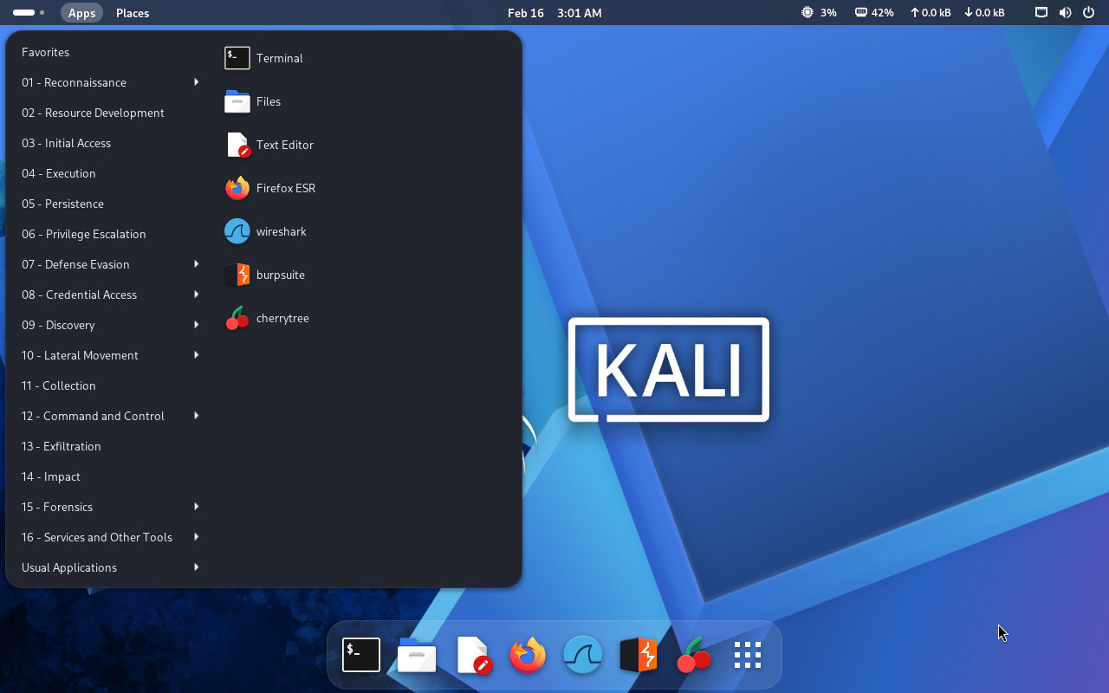Viewport: 1109px width, 693px height.
Task: Select the 04 - Execution category
Action: [59, 173]
